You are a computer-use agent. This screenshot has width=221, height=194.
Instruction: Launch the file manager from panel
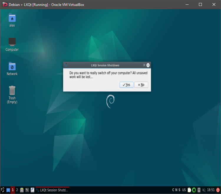tap(22, 190)
